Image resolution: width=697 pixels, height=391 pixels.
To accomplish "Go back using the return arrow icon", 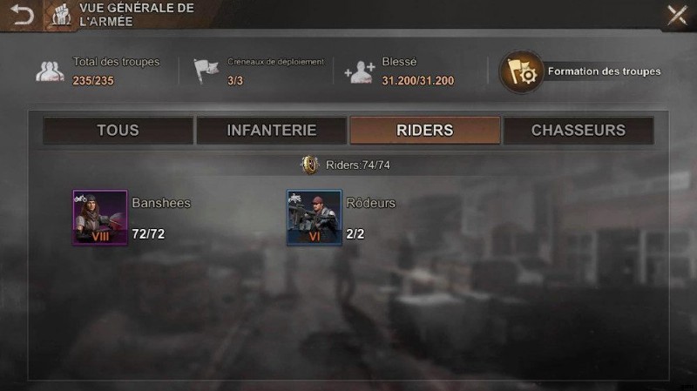I will pos(23,15).
